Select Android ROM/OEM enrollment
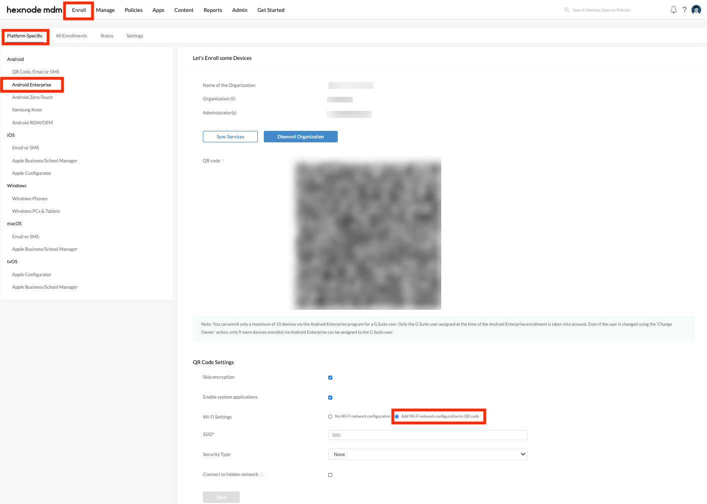The width and height of the screenshot is (707, 504). (x=32, y=123)
